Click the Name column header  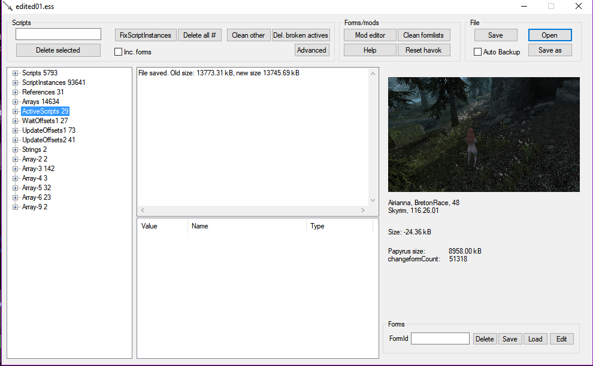coord(247,226)
